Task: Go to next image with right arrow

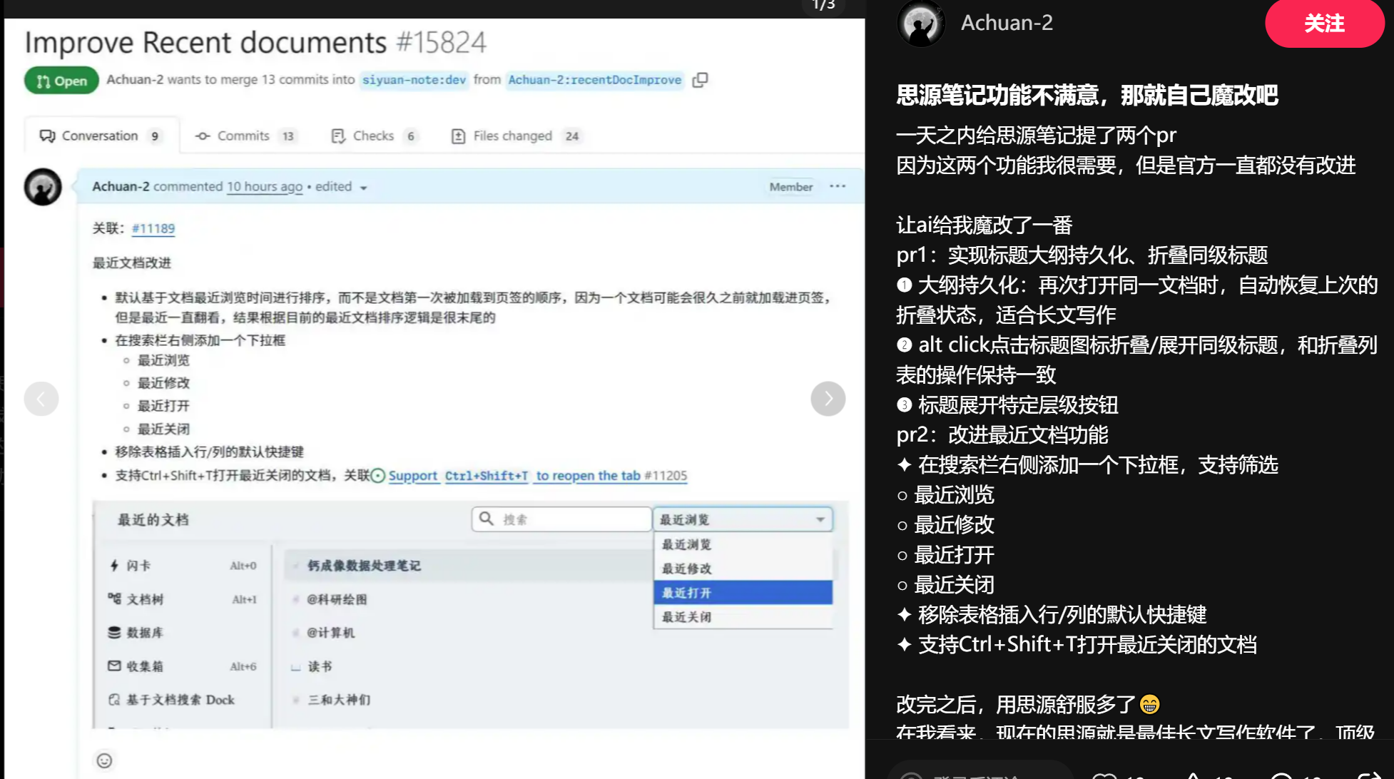Action: click(x=828, y=399)
